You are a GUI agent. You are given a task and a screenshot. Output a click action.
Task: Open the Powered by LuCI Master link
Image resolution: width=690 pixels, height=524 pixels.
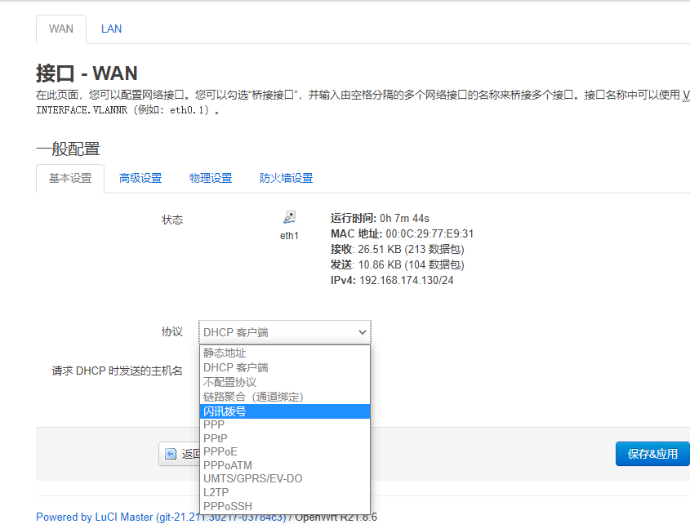click(x=94, y=517)
